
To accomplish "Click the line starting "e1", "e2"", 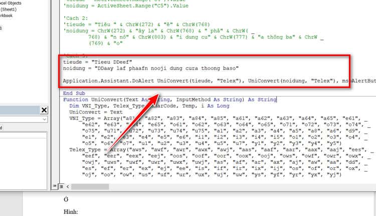I will (x=225, y=137).
